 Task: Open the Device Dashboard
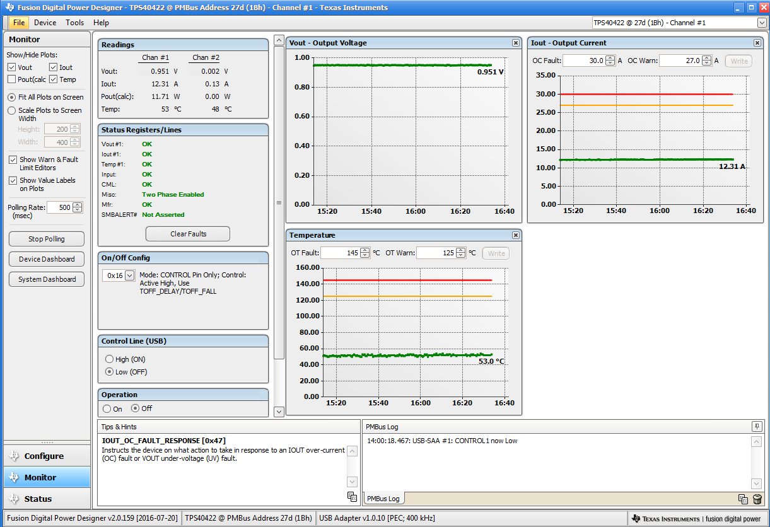click(x=47, y=259)
